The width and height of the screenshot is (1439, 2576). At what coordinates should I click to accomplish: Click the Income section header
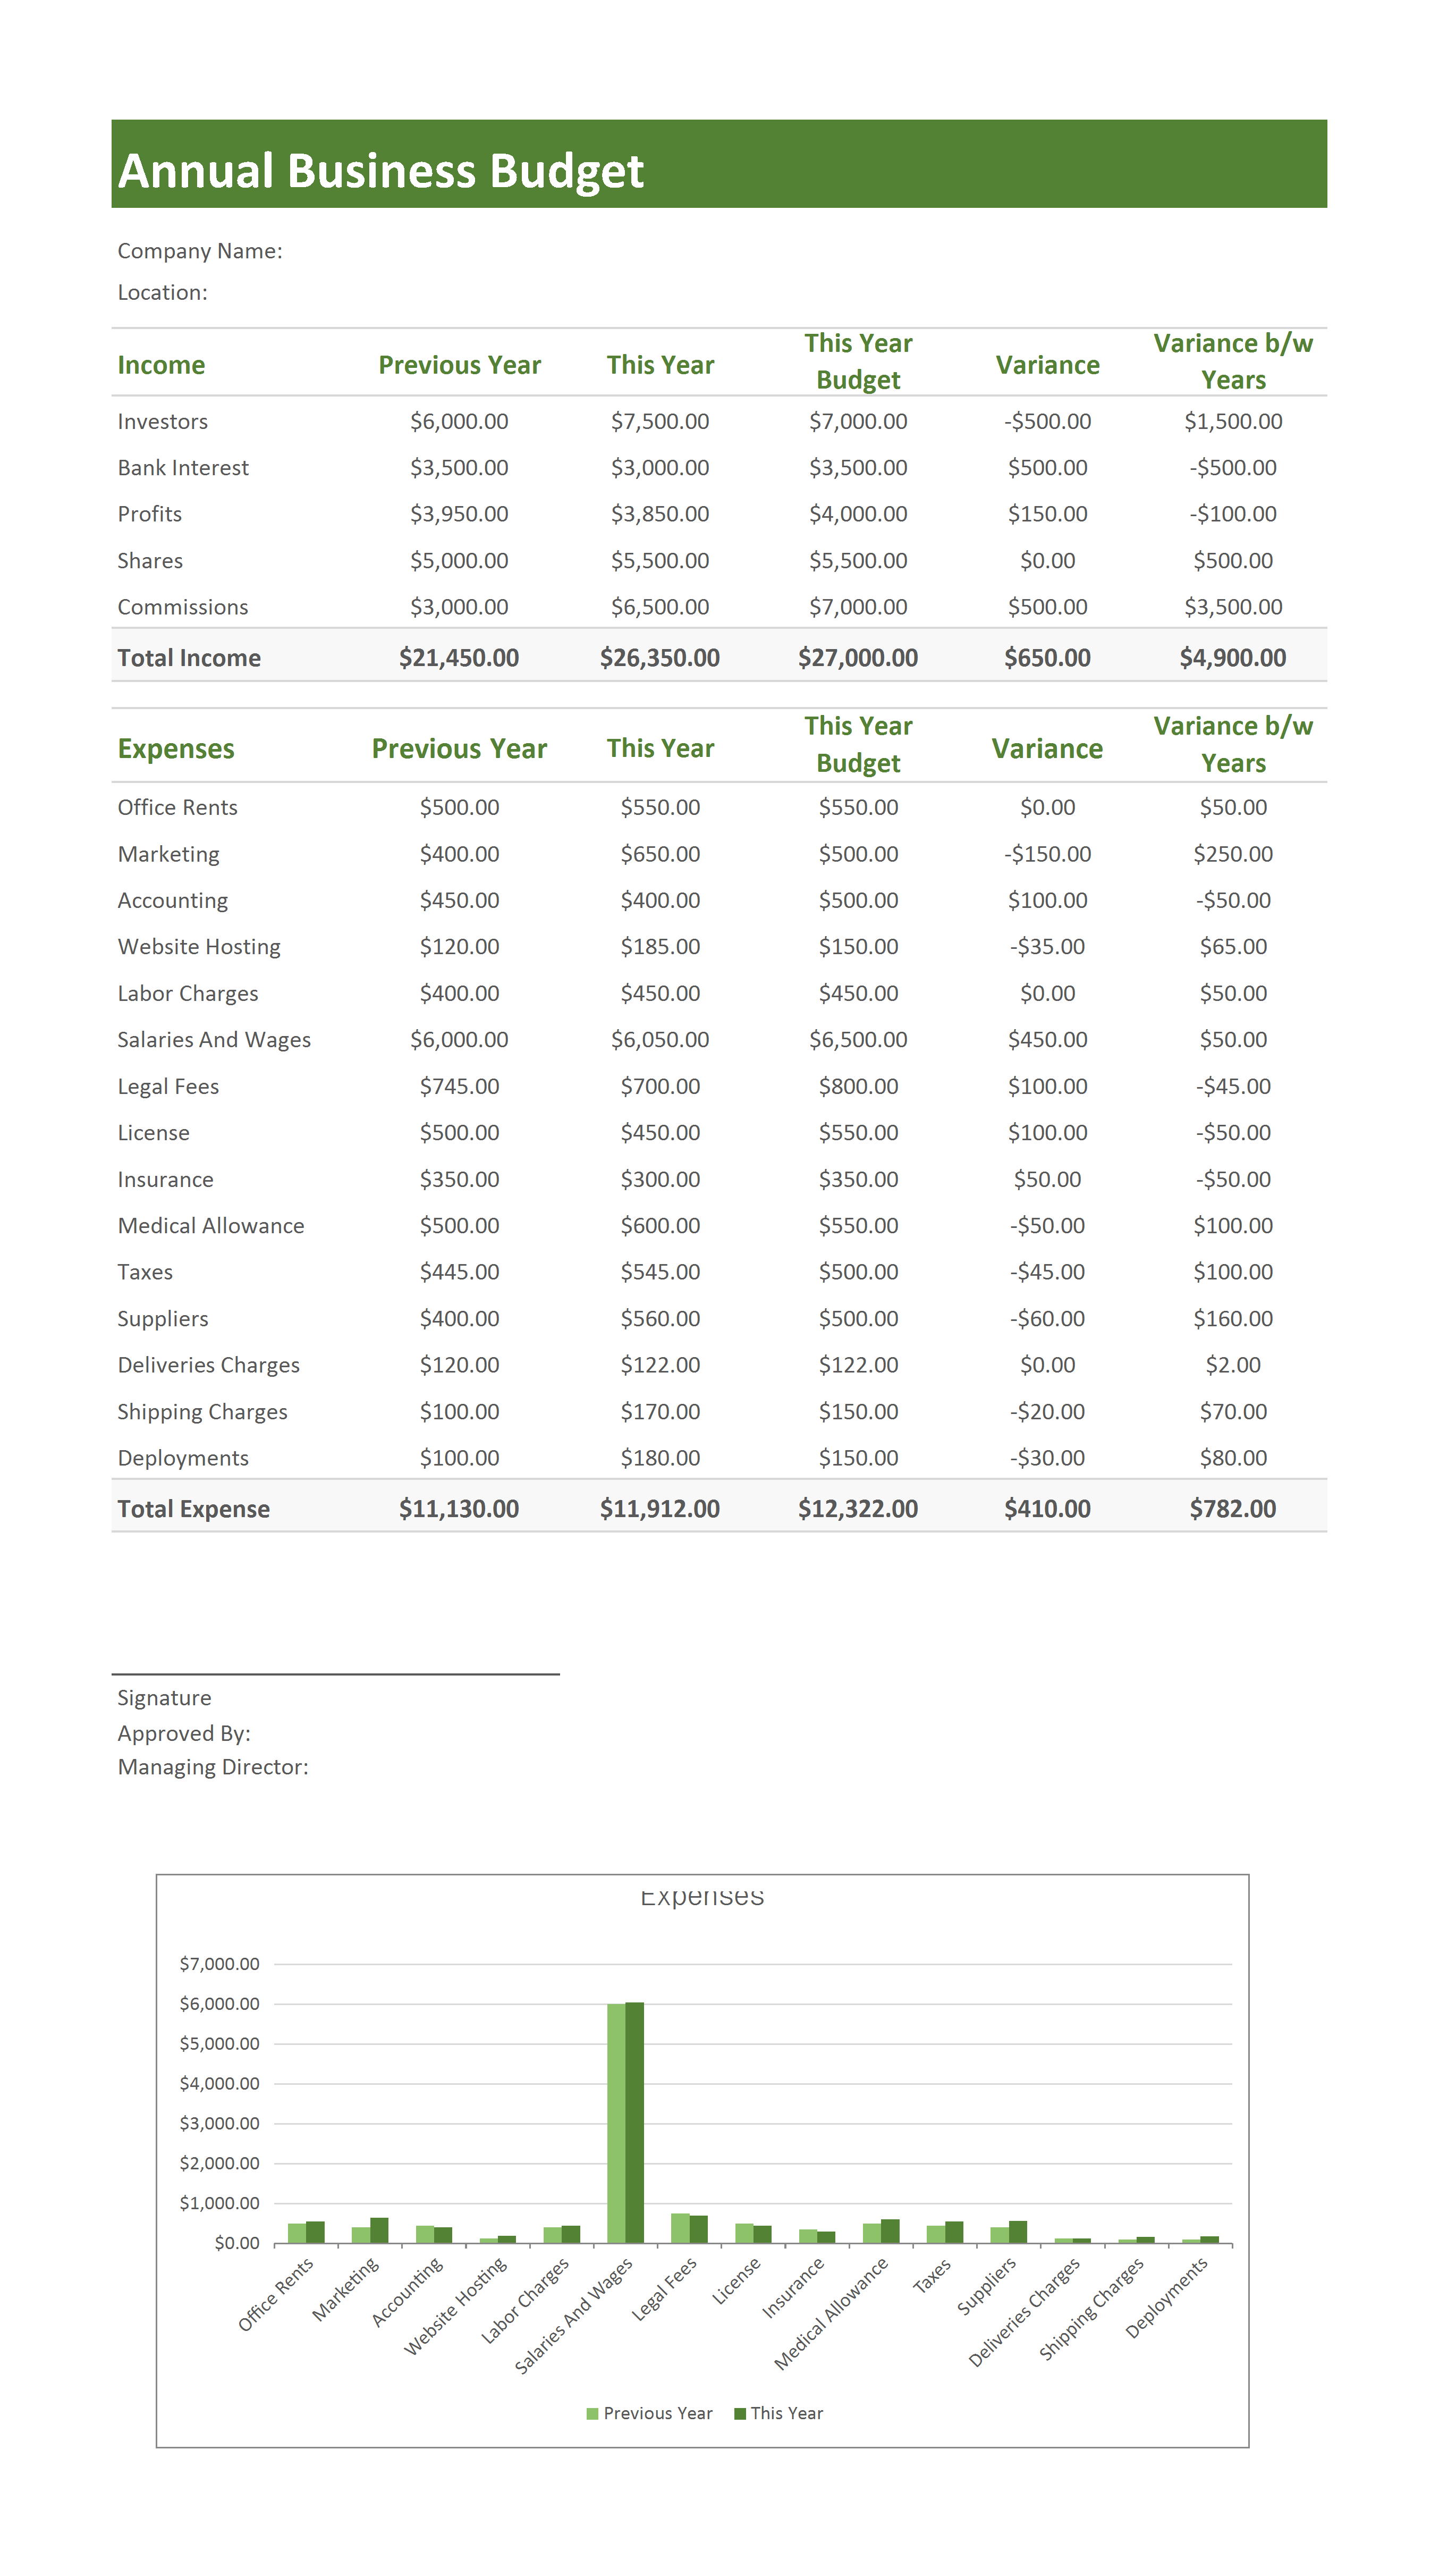(x=161, y=365)
